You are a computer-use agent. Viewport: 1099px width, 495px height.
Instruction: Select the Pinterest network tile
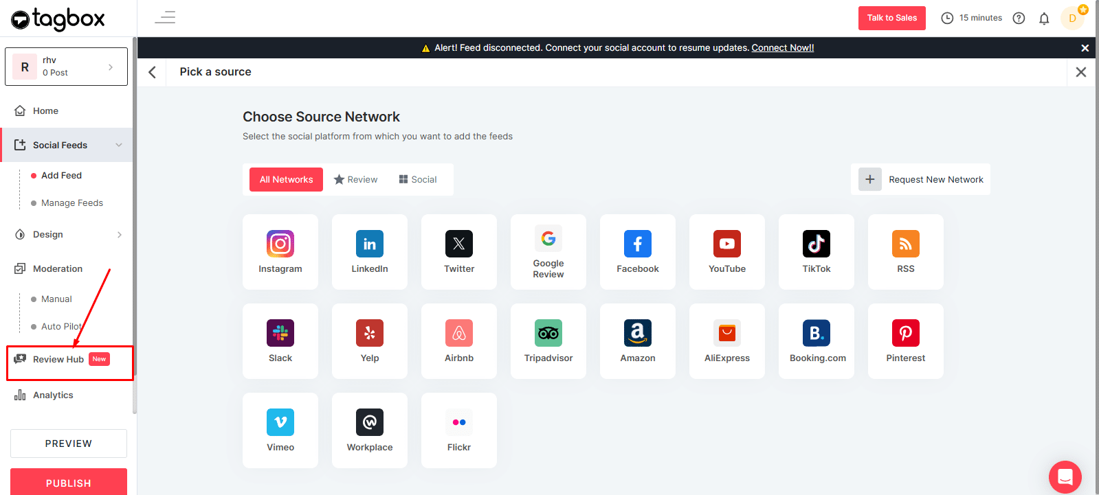905,341
